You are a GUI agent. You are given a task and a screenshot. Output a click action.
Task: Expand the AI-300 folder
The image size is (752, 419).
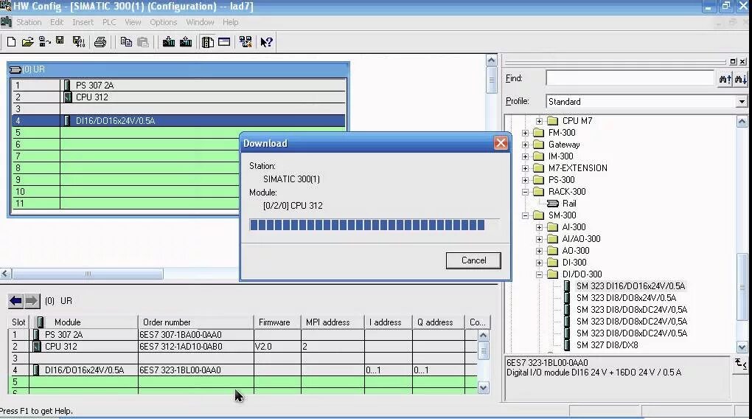[539, 227]
